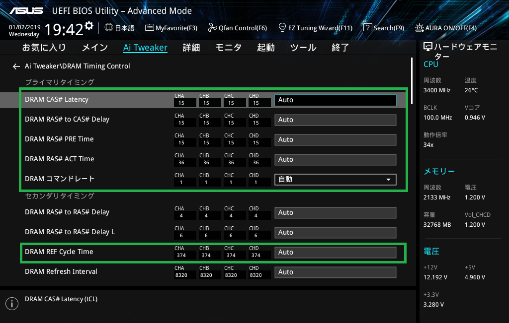Open the 終了 tab

coord(340,48)
